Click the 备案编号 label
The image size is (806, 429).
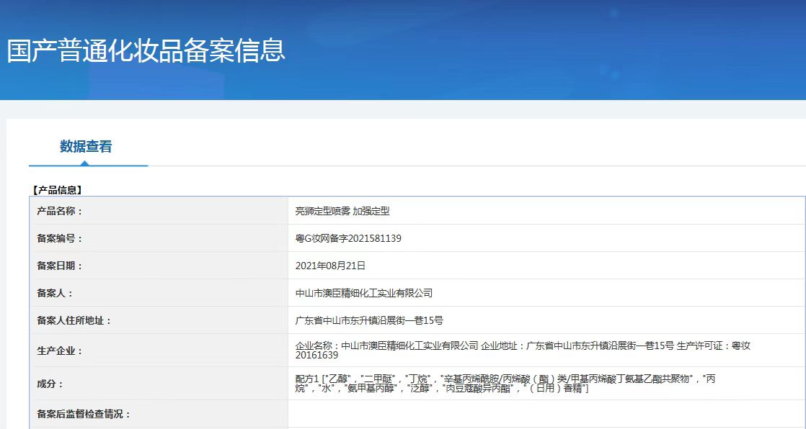click(x=60, y=239)
